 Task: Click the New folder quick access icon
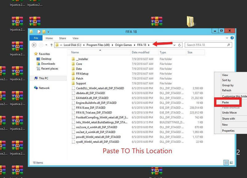44,32
